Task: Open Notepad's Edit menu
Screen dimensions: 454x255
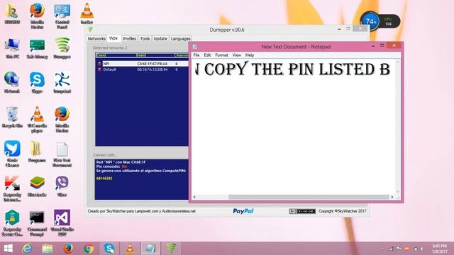Action: [x=207, y=55]
